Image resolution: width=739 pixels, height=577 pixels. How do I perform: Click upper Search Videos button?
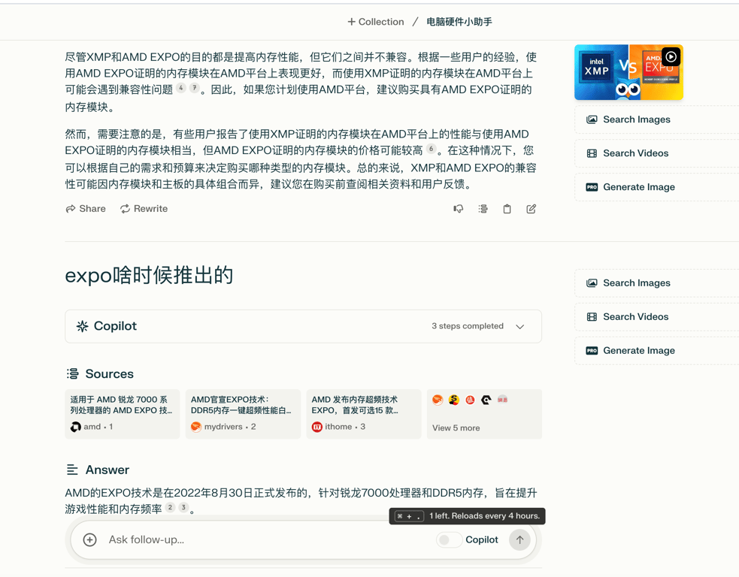(656, 153)
